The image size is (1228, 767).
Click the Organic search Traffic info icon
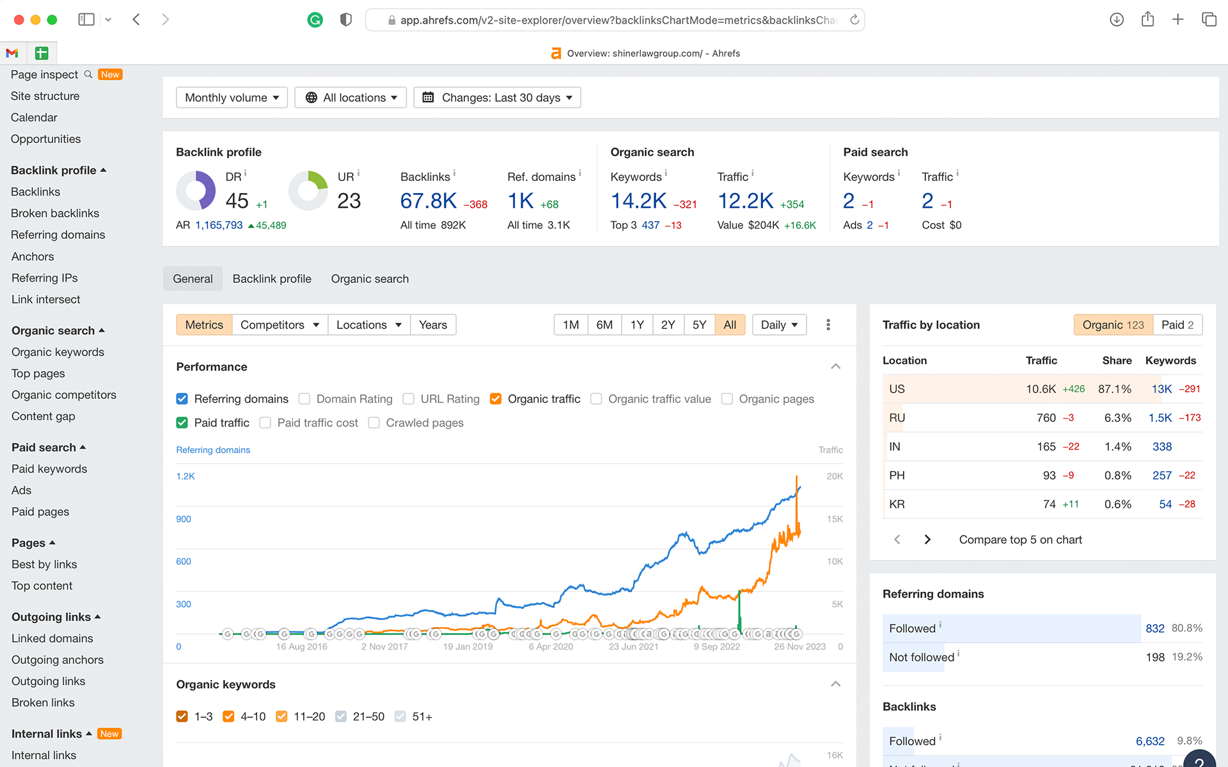pyautogui.click(x=752, y=173)
